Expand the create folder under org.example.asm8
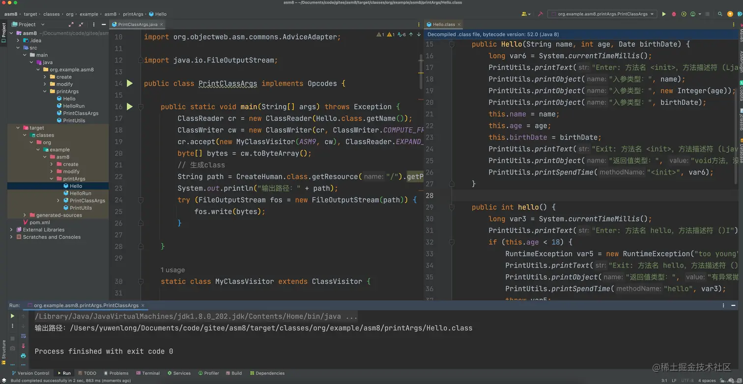The image size is (743, 384). (45, 77)
